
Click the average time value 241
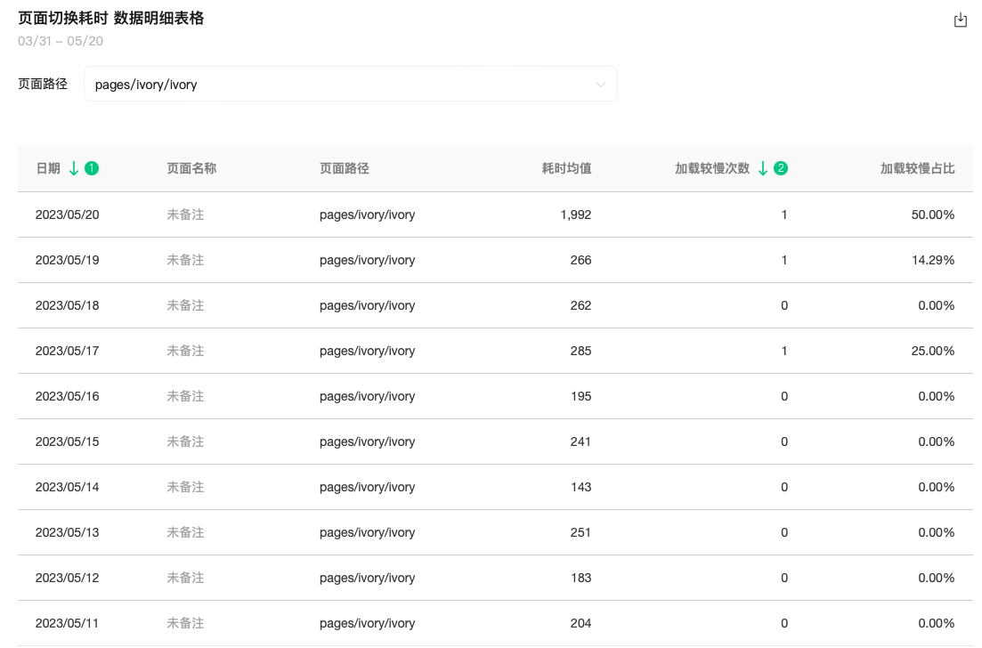[x=580, y=442]
